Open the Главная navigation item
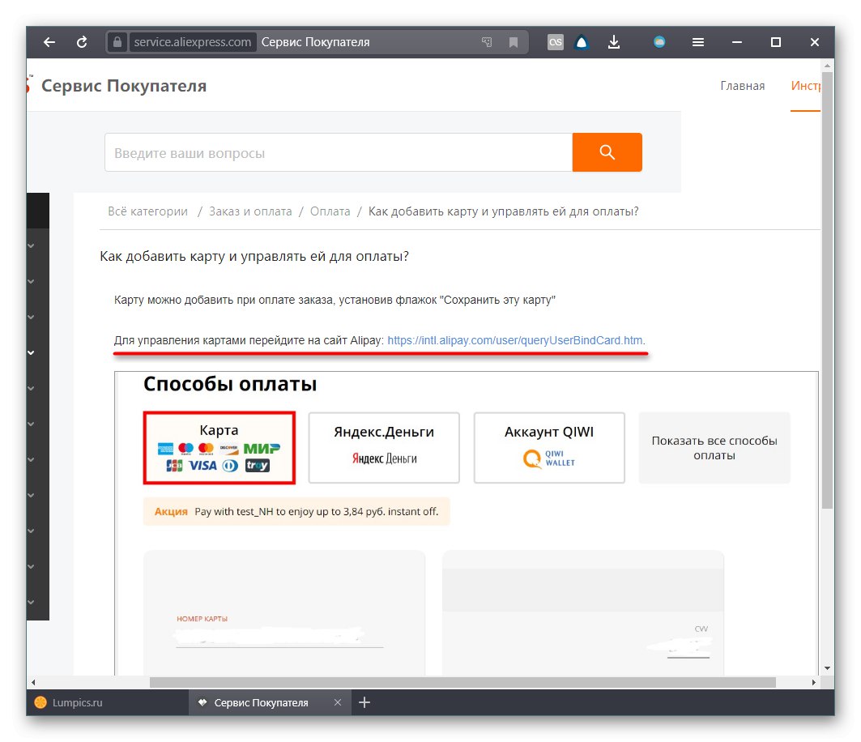 (x=743, y=86)
